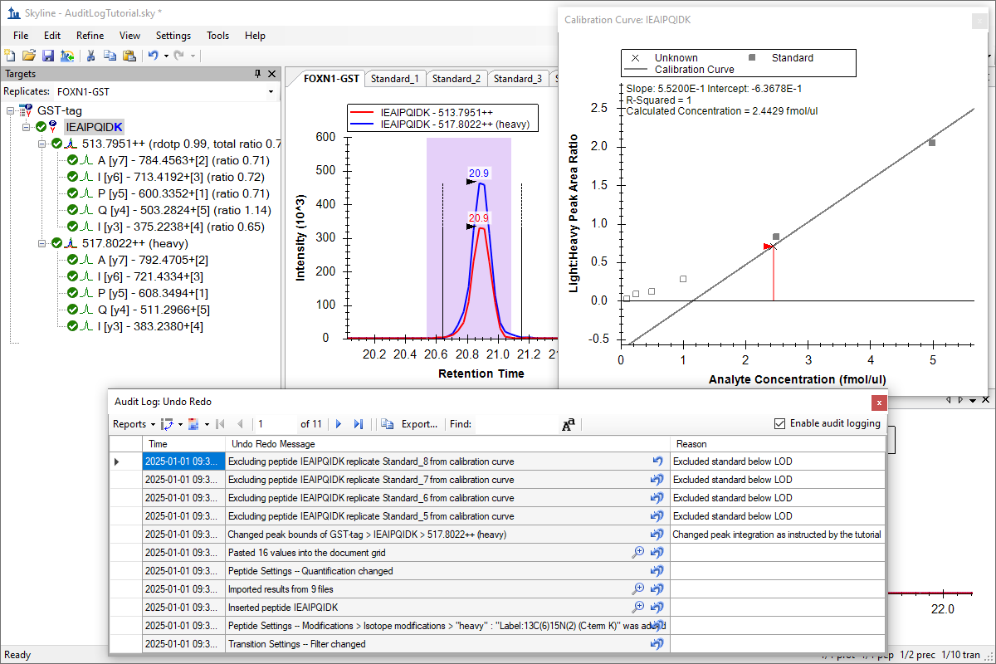This screenshot has width=996, height=664.
Task: Open the Reports dropdown in Audit Log
Action: pos(134,424)
